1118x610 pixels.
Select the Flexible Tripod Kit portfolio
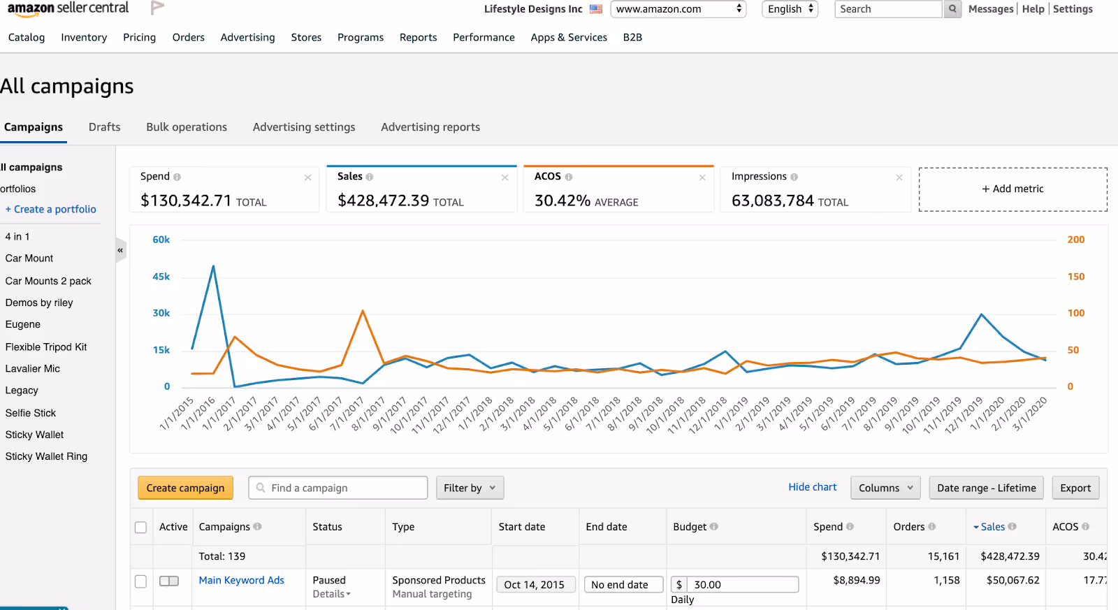46,347
